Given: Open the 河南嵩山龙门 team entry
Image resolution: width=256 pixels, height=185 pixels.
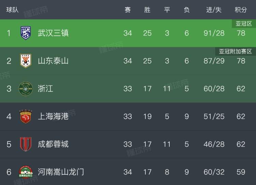Looking at the screenshot, I should tap(61, 172).
